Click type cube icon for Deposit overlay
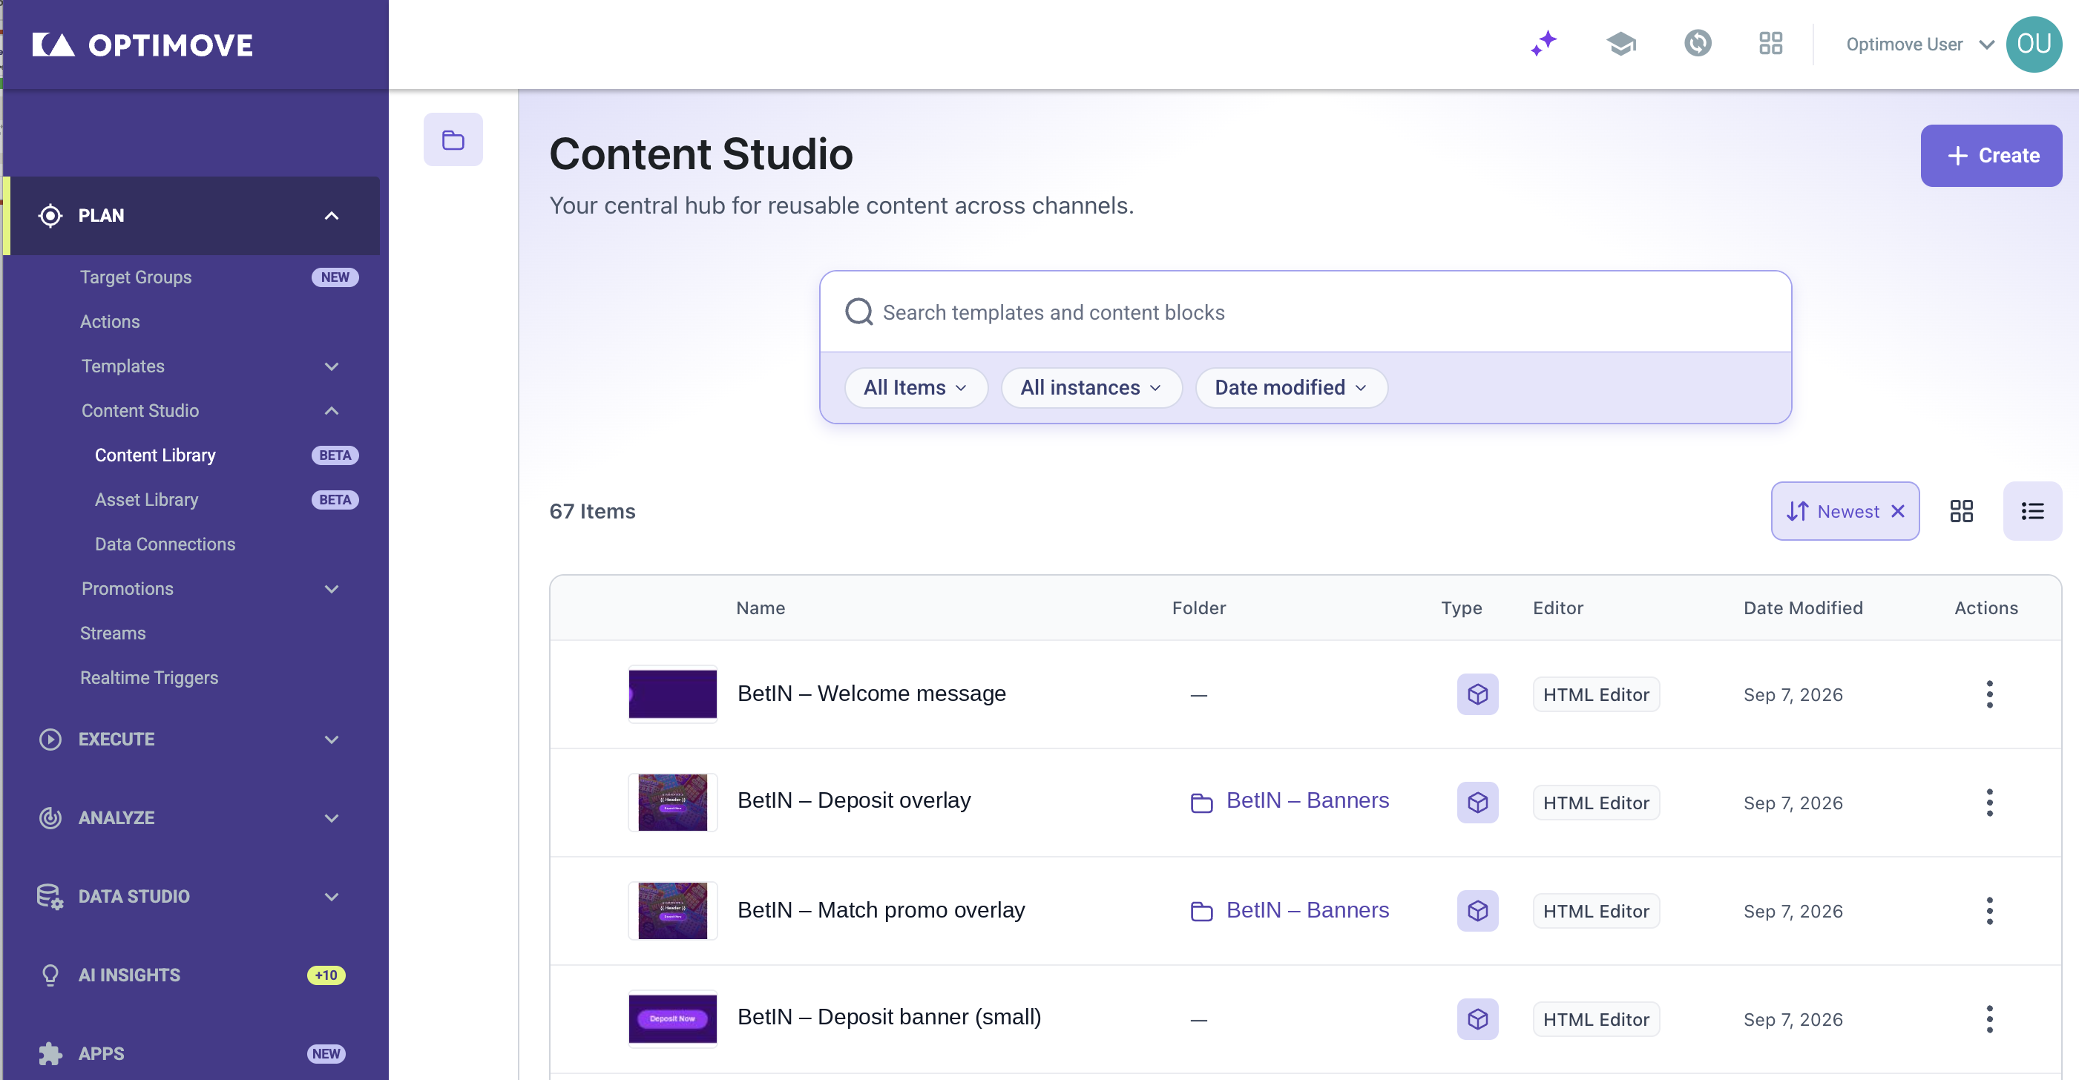The image size is (2079, 1080). pos(1477,802)
